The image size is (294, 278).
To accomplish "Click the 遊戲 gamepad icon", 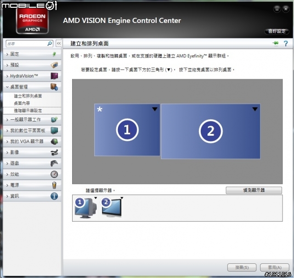I will coord(54,163).
